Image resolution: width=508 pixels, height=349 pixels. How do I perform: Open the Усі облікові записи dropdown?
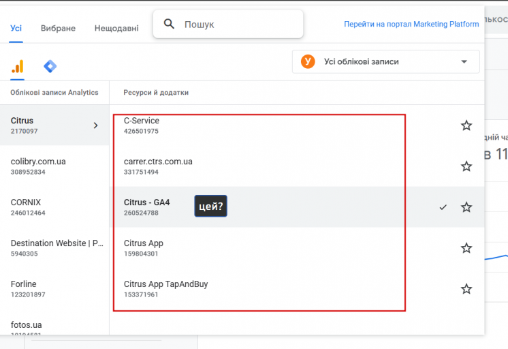(x=385, y=61)
